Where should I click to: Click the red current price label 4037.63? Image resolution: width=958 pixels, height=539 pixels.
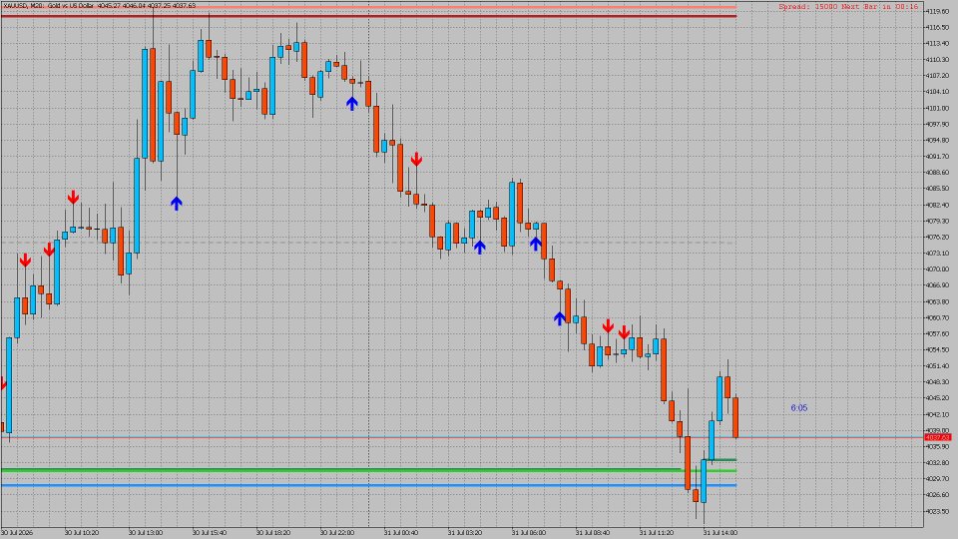pyautogui.click(x=938, y=437)
